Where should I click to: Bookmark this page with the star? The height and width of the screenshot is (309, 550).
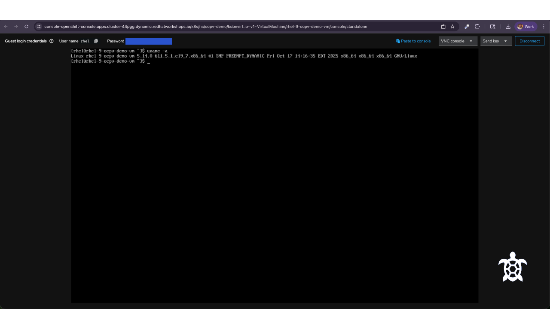tap(452, 27)
